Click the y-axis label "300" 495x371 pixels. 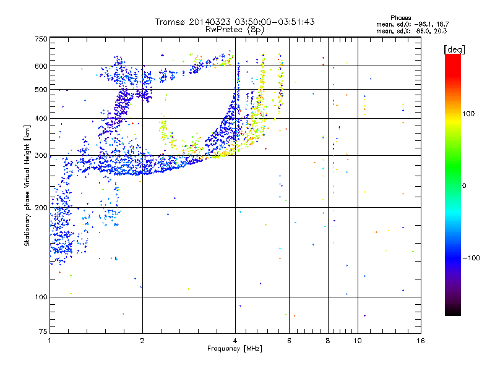(x=41, y=155)
